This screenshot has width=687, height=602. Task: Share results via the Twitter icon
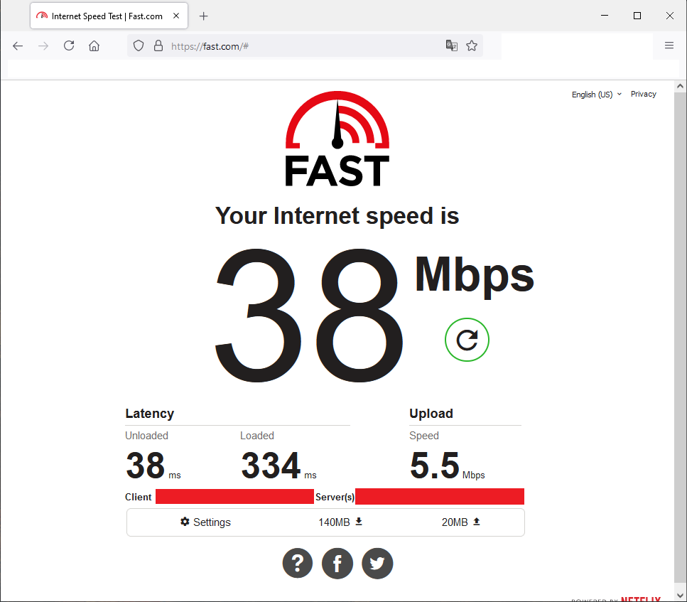(377, 563)
